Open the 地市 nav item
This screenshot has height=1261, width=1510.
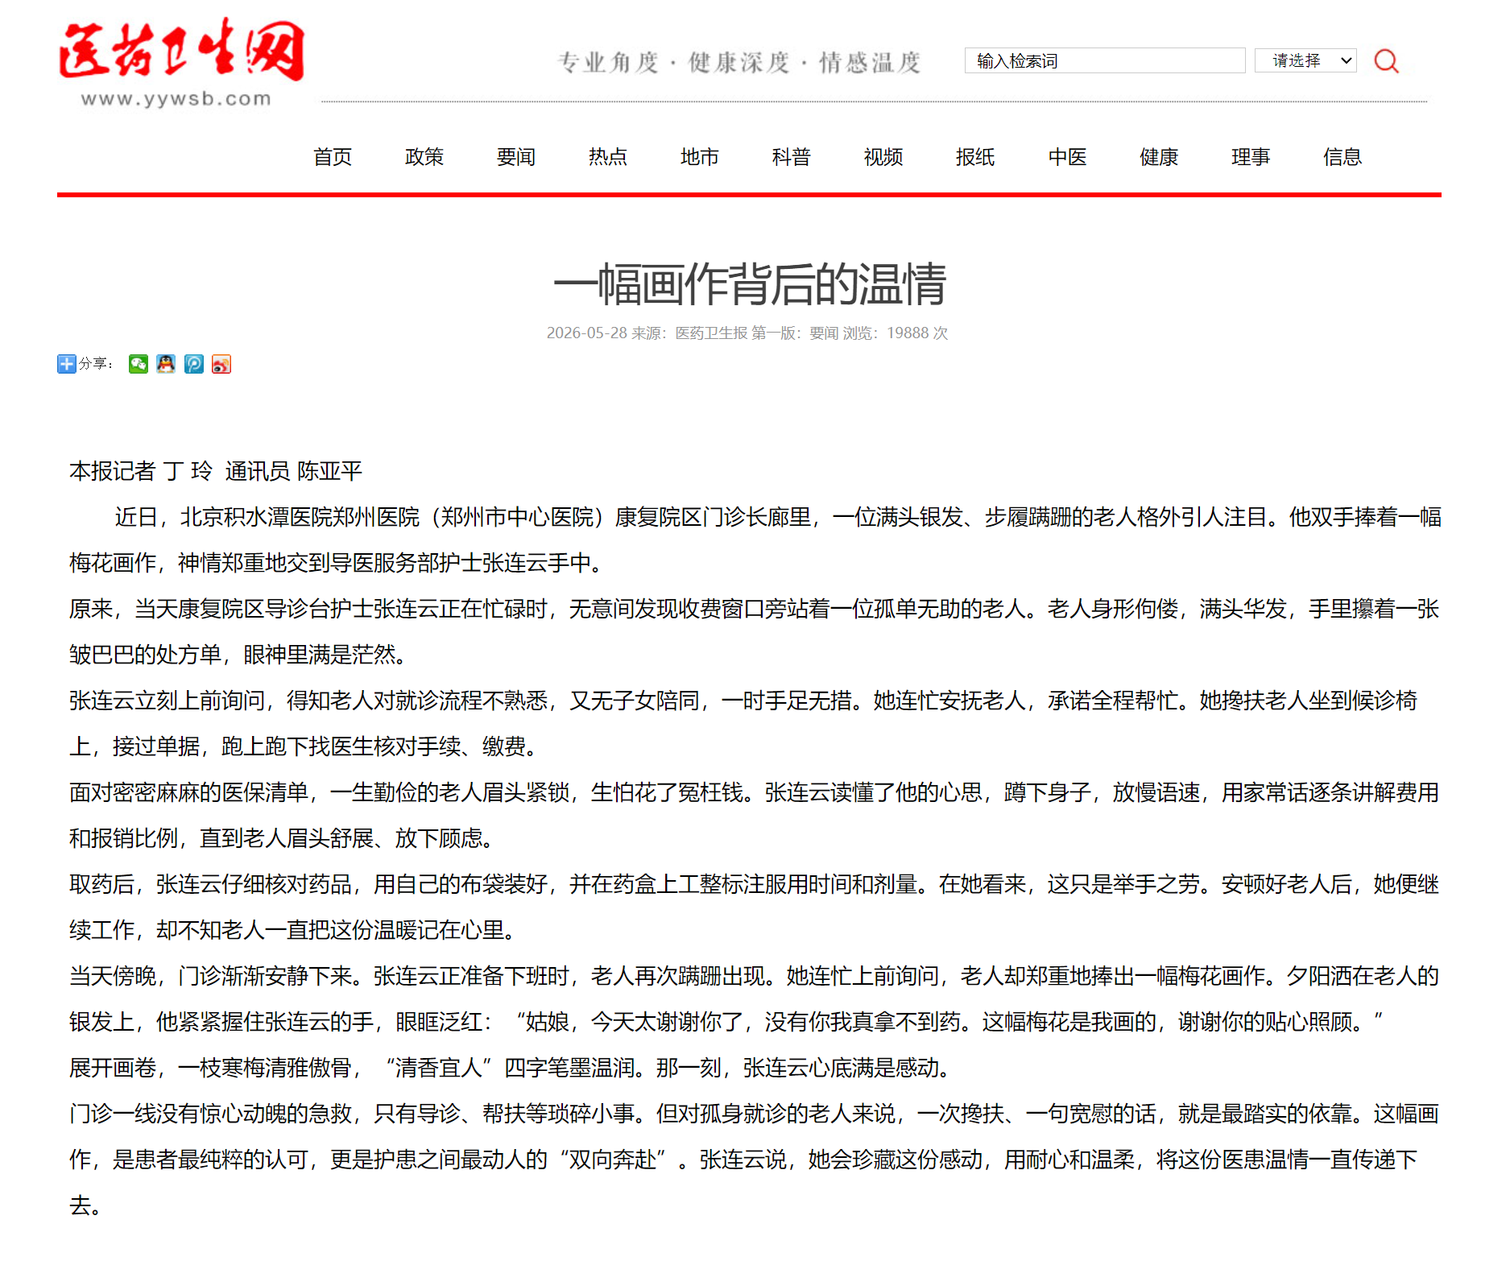(700, 157)
